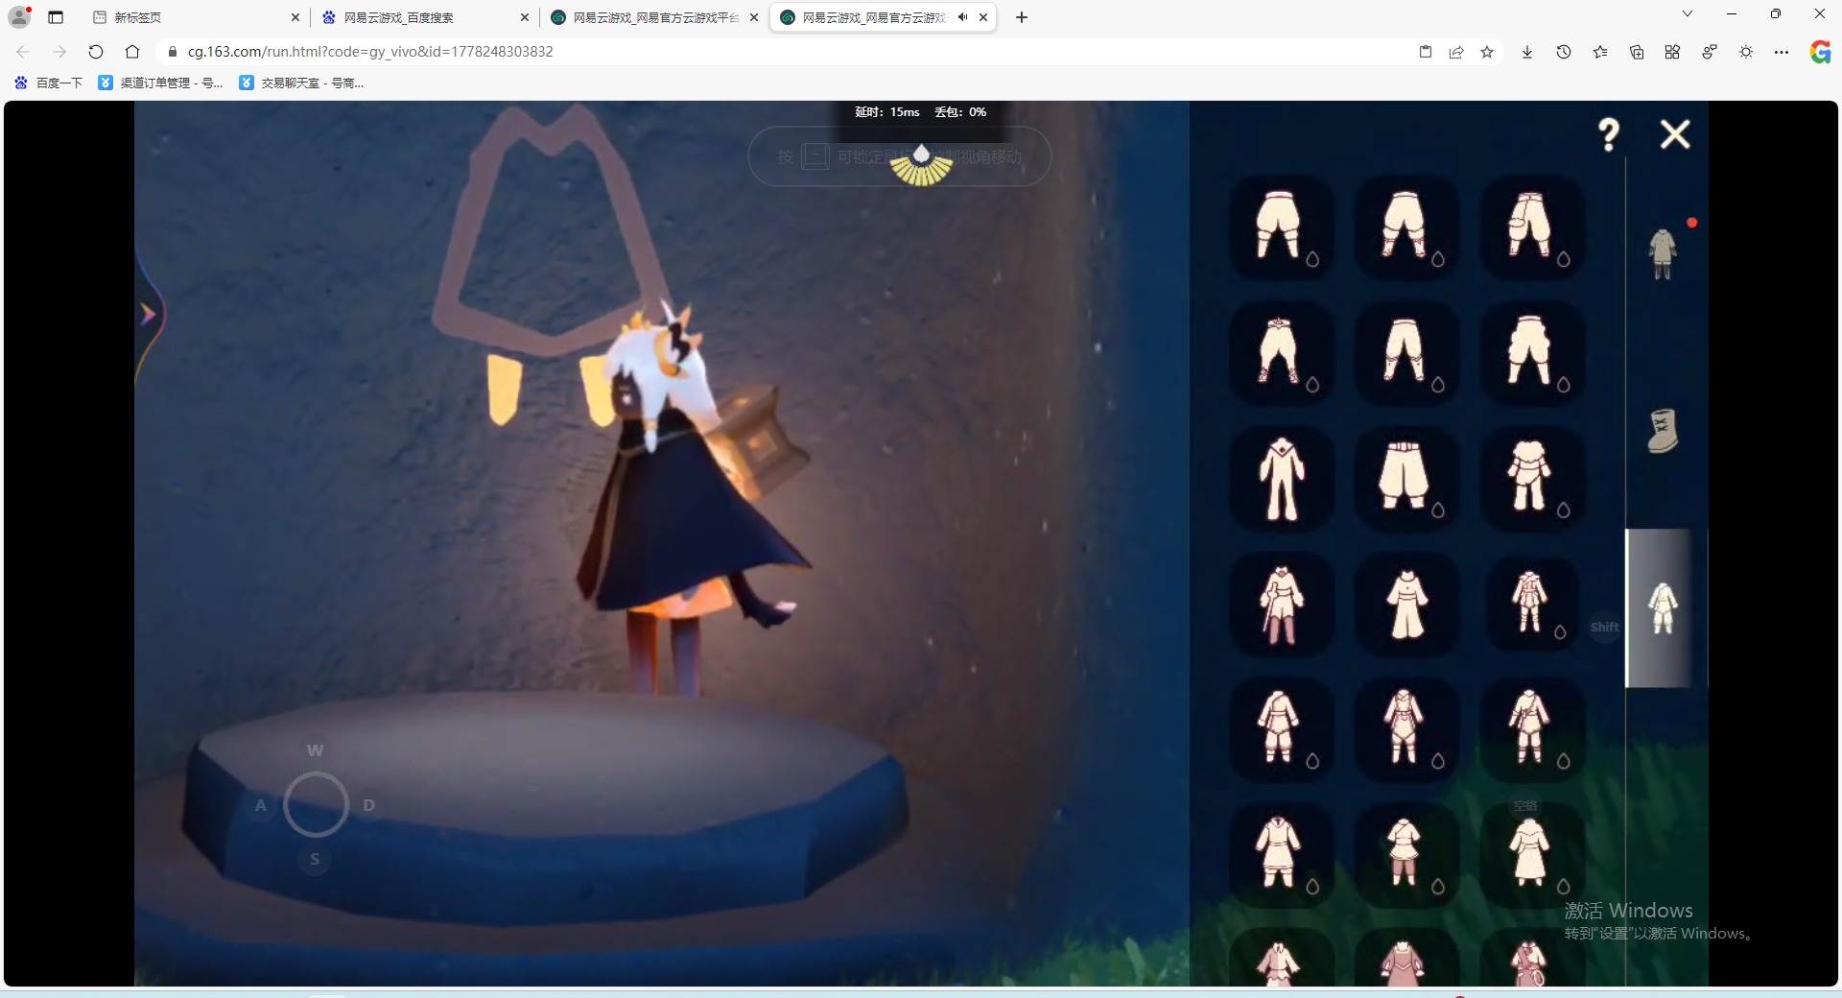Screen dimensions: 1842x998
Task: Wear the middle outfit in the sixth row
Action: (1406, 855)
